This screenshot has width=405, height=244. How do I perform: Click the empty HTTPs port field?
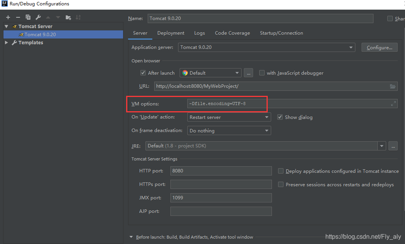[221, 184]
